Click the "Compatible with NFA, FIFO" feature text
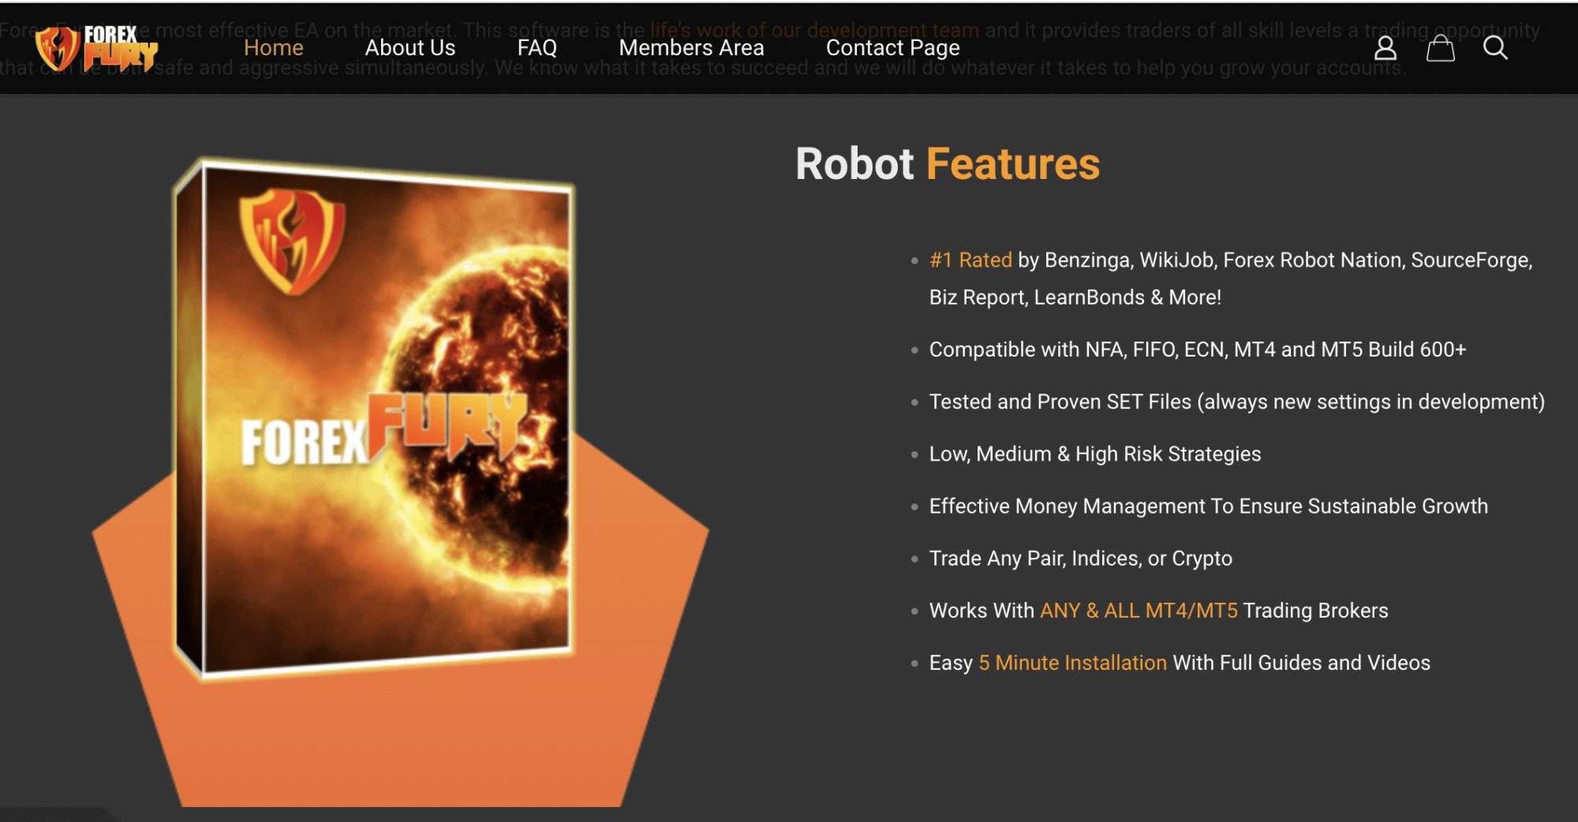Image resolution: width=1578 pixels, height=822 pixels. pyautogui.click(x=1197, y=349)
